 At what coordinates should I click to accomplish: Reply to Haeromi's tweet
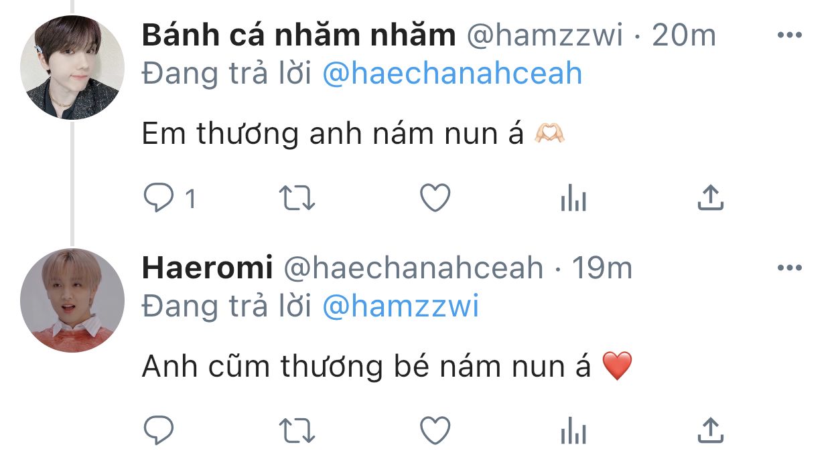coord(159,431)
